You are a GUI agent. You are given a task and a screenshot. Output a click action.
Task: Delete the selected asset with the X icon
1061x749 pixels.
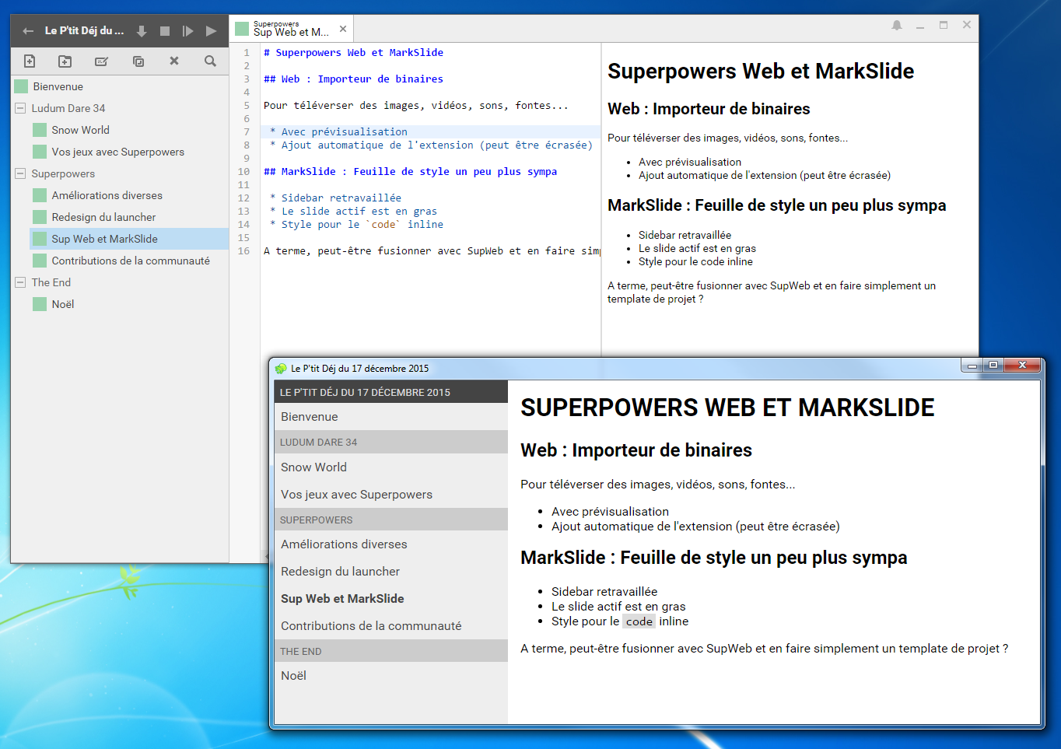coord(174,61)
